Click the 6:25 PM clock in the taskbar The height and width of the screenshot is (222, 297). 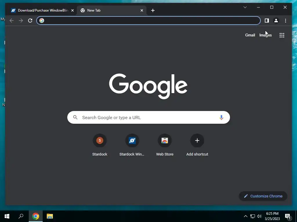[272, 216]
